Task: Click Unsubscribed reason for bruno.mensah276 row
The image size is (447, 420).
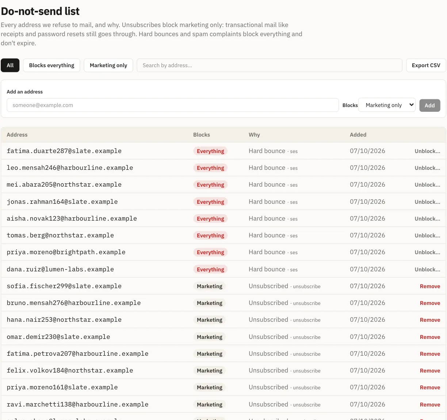Action: (x=268, y=303)
